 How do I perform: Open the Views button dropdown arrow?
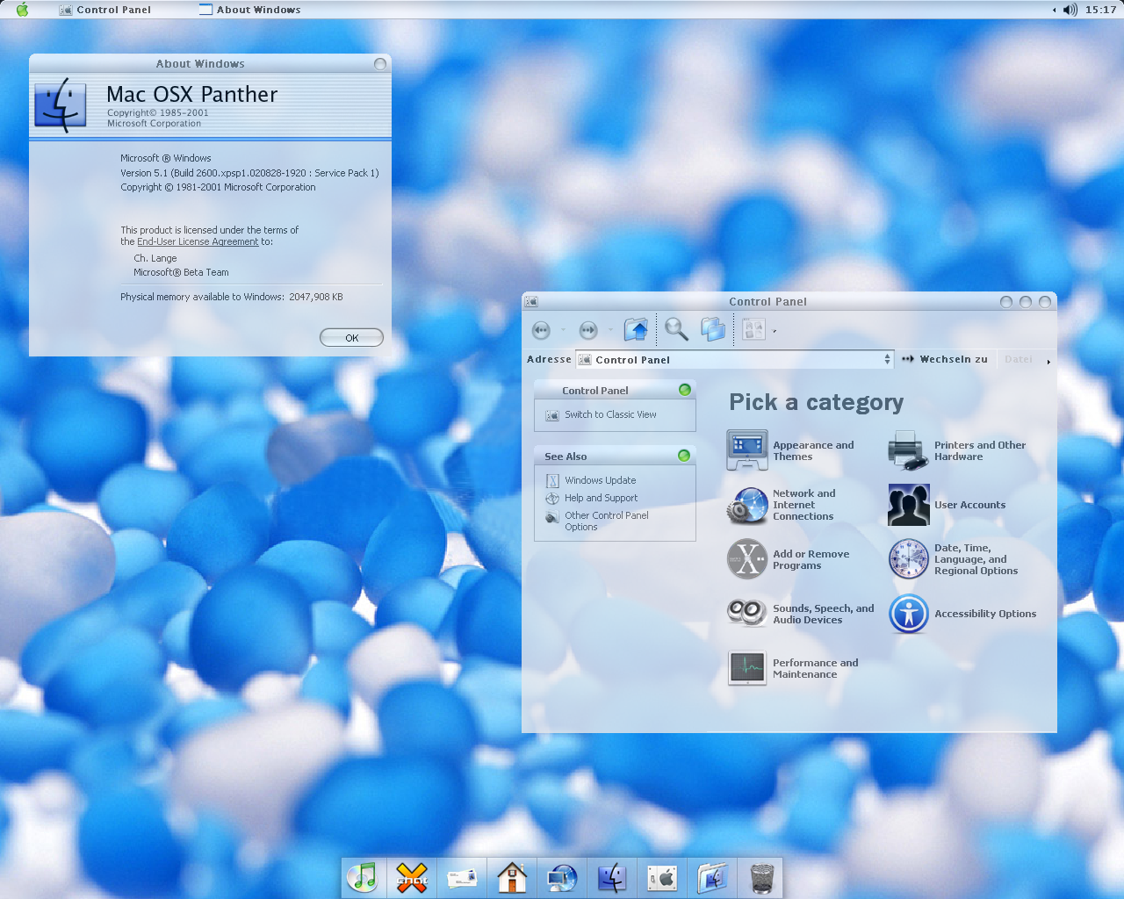click(x=775, y=331)
